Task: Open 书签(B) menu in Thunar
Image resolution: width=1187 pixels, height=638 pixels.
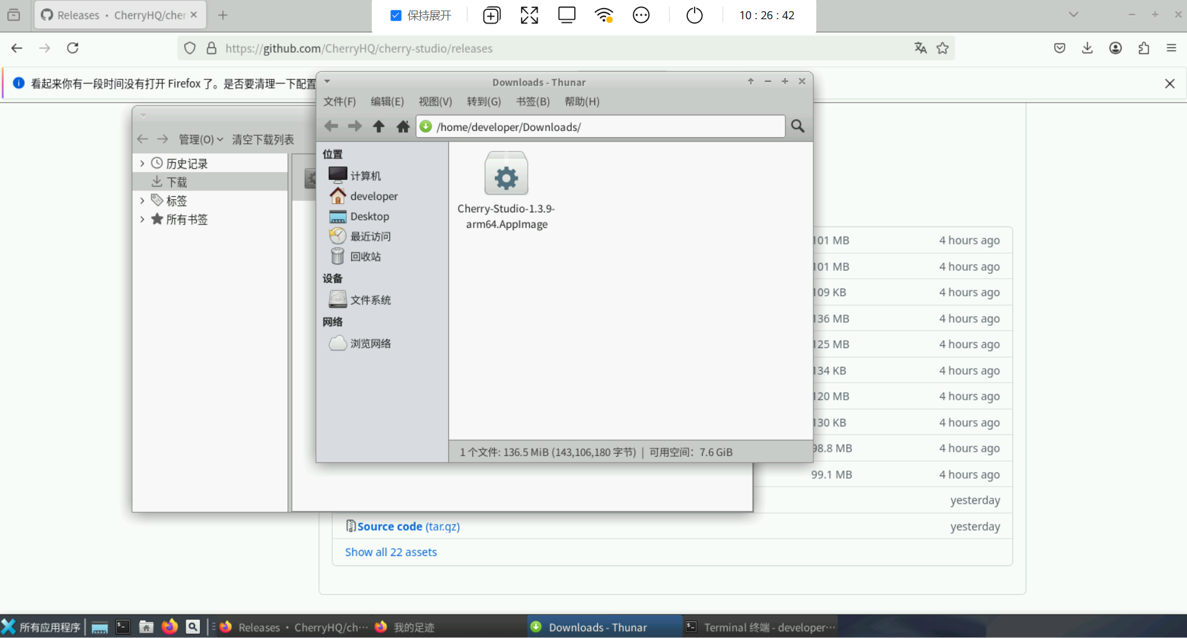Action: (x=533, y=102)
